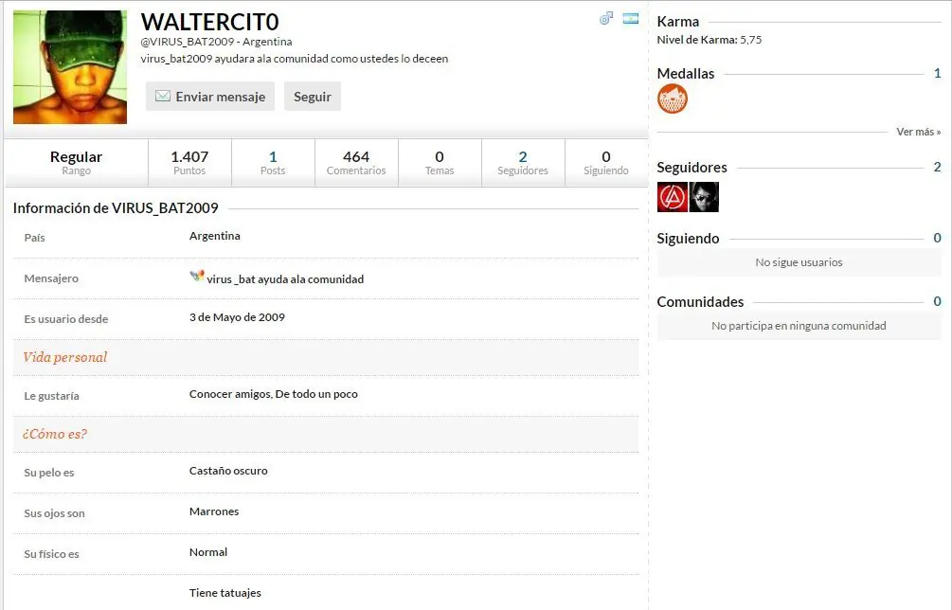Click the País label
This screenshot has width=952, height=610.
(35, 238)
